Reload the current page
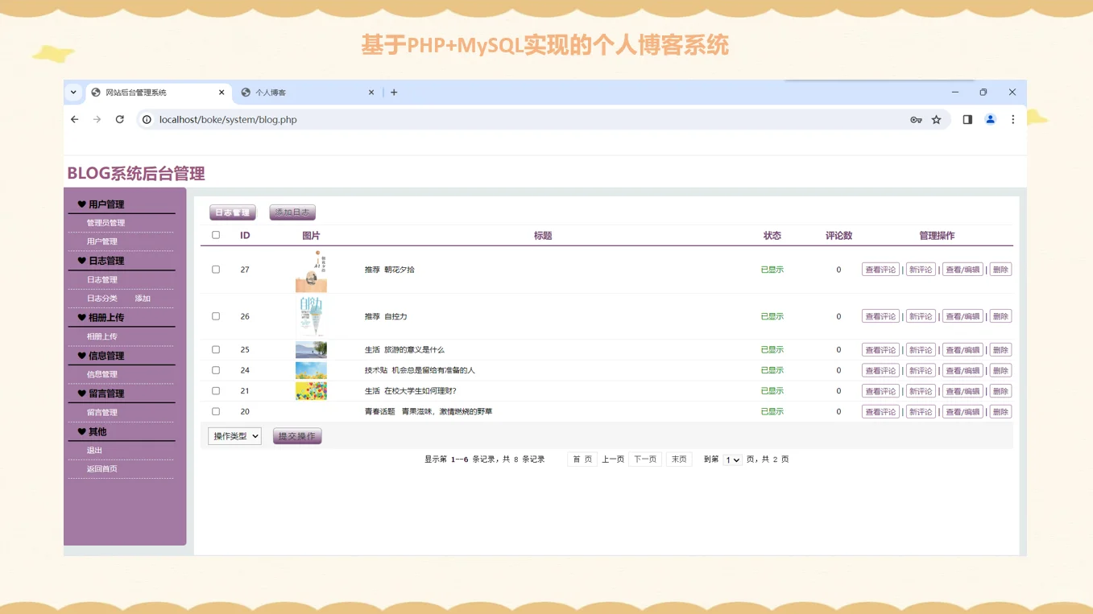This screenshot has height=614, width=1093. point(119,119)
